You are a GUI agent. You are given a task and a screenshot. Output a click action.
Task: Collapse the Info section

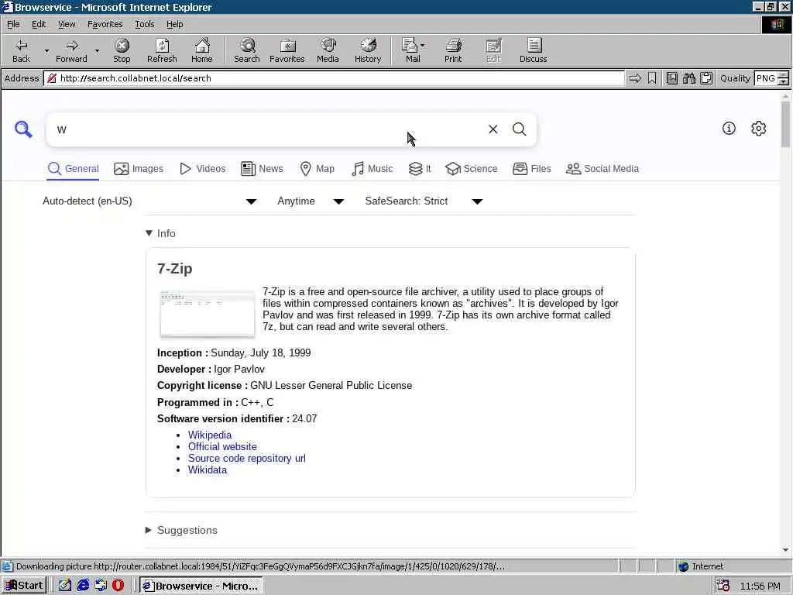coord(160,233)
